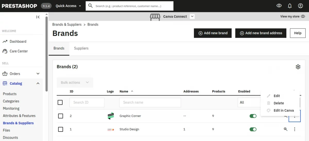Open debug mode eye icon in header
Image resolution: width=309 pixels, height=141 pixels.
pyautogui.click(x=279, y=6)
